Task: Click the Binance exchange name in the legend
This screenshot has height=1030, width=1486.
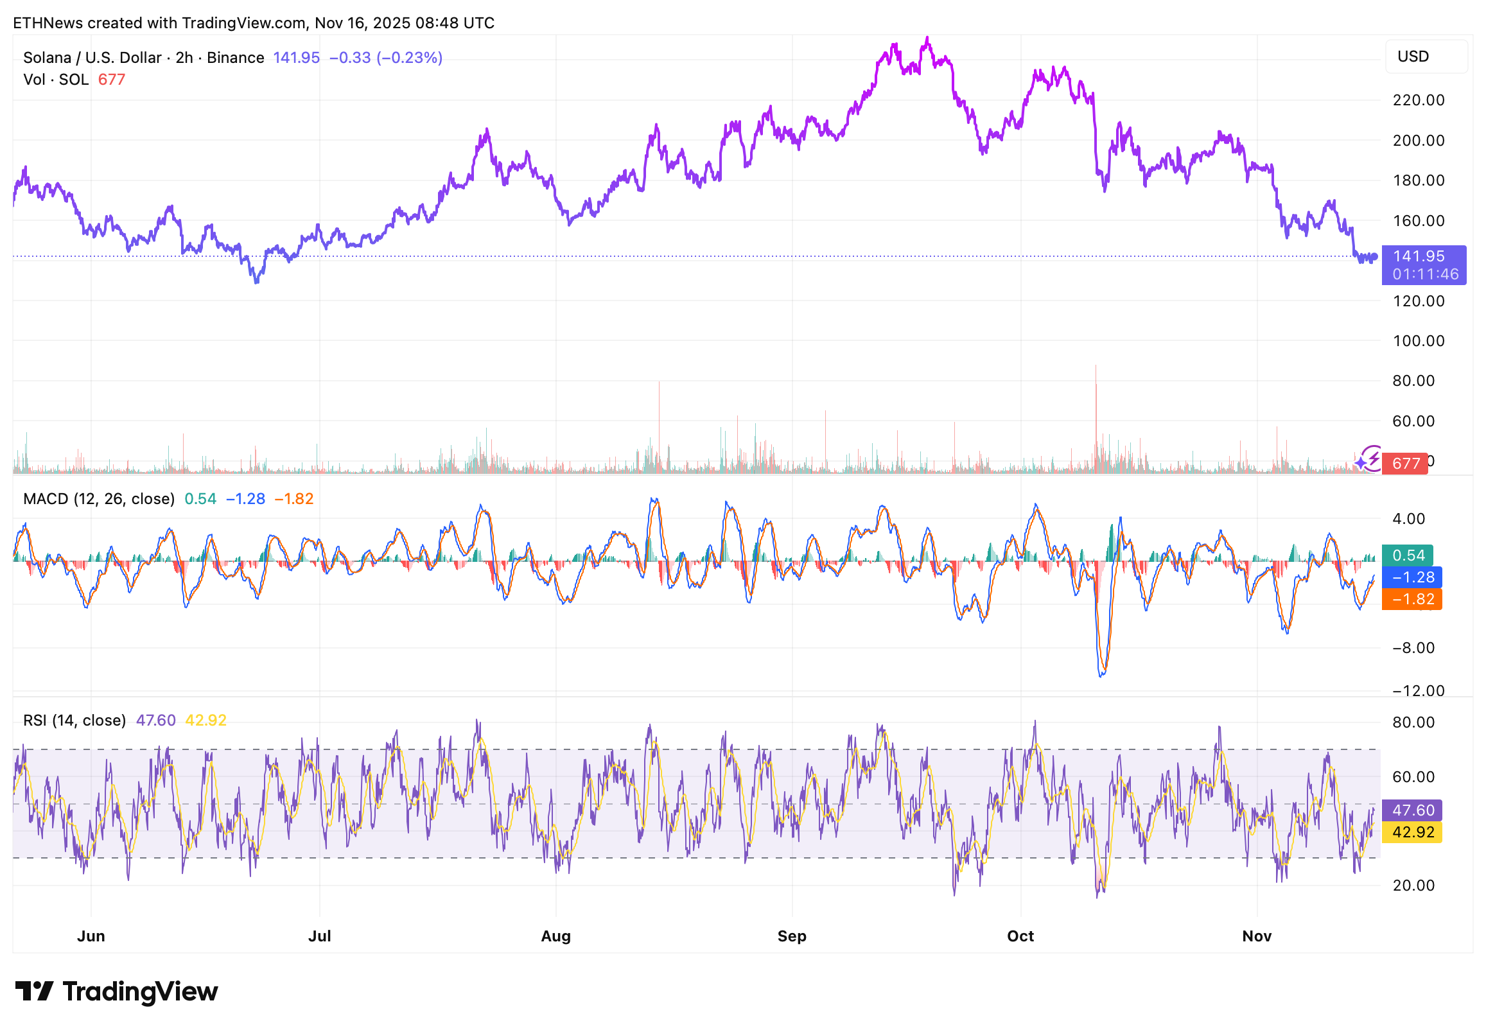Action: click(x=235, y=57)
